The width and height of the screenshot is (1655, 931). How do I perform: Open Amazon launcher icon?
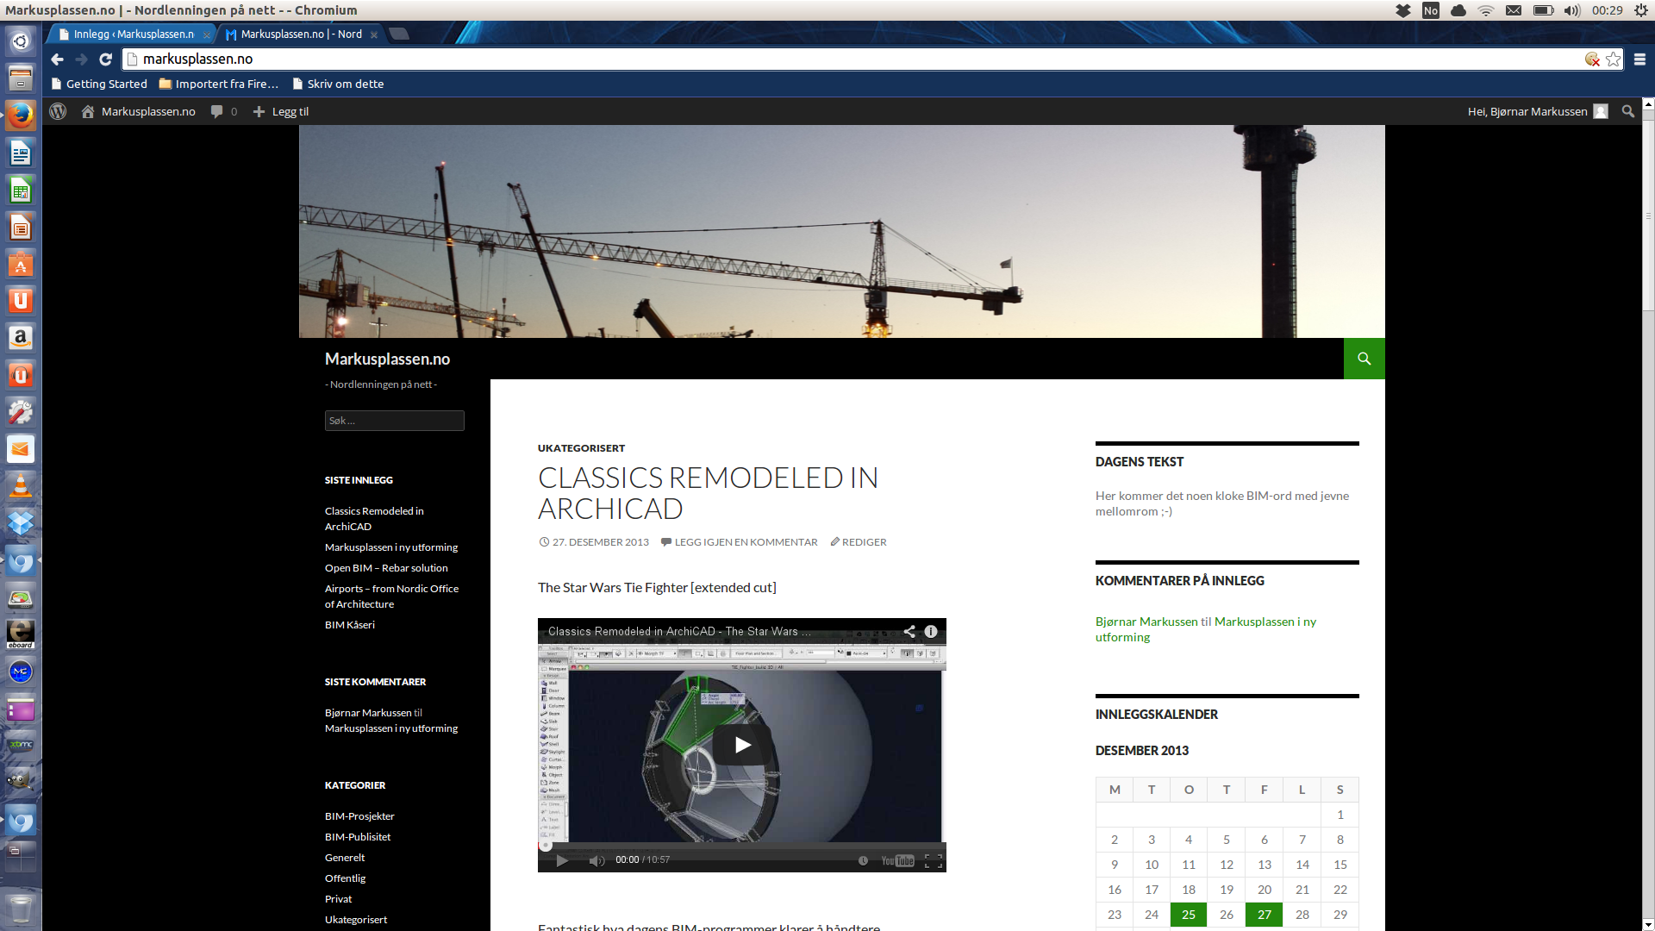tap(21, 338)
